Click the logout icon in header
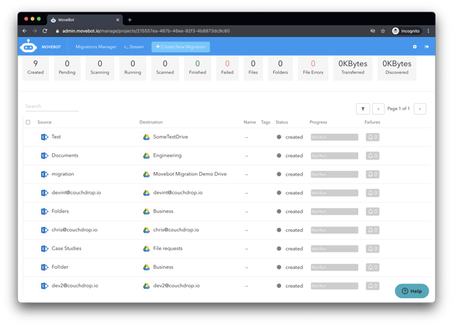The image size is (453, 326). 427,47
